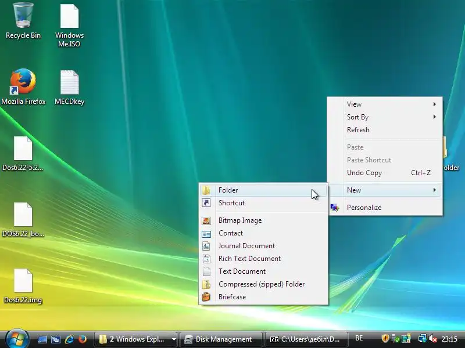Create a new Rich Text Document
The width and height of the screenshot is (465, 348).
(263, 258)
